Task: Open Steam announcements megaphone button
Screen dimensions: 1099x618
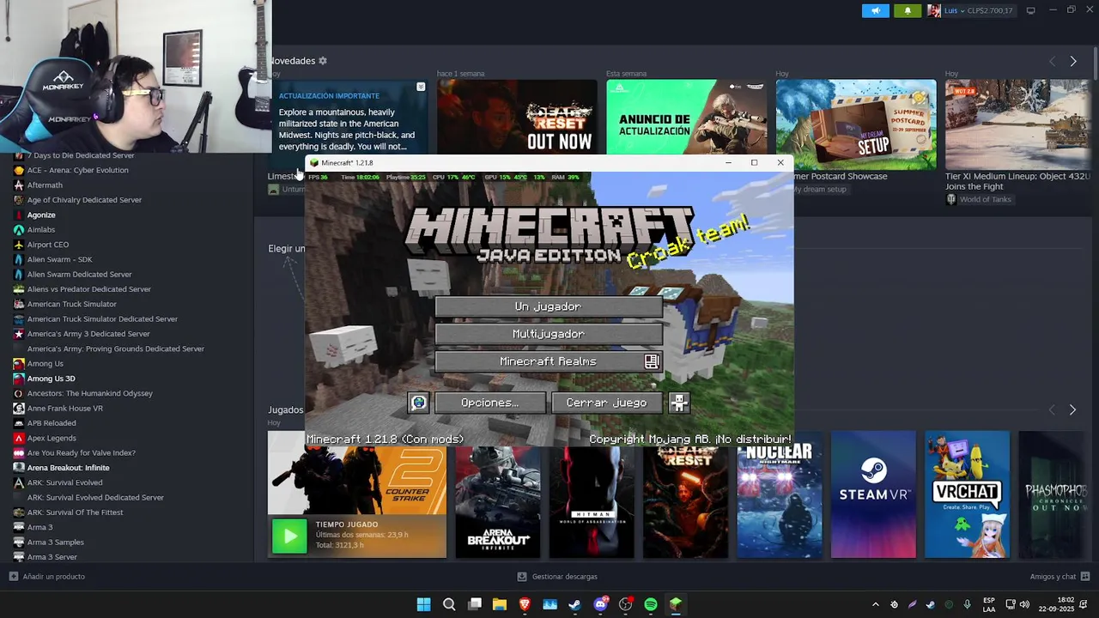Action: tap(876, 10)
